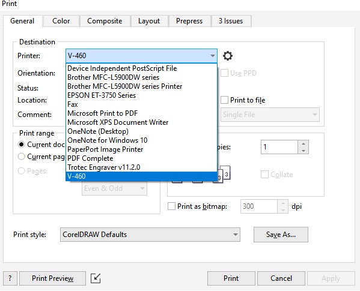Screen dimensions: 360x291
Task: Collapse the Printer dropdown arrow
Action: click(213, 56)
